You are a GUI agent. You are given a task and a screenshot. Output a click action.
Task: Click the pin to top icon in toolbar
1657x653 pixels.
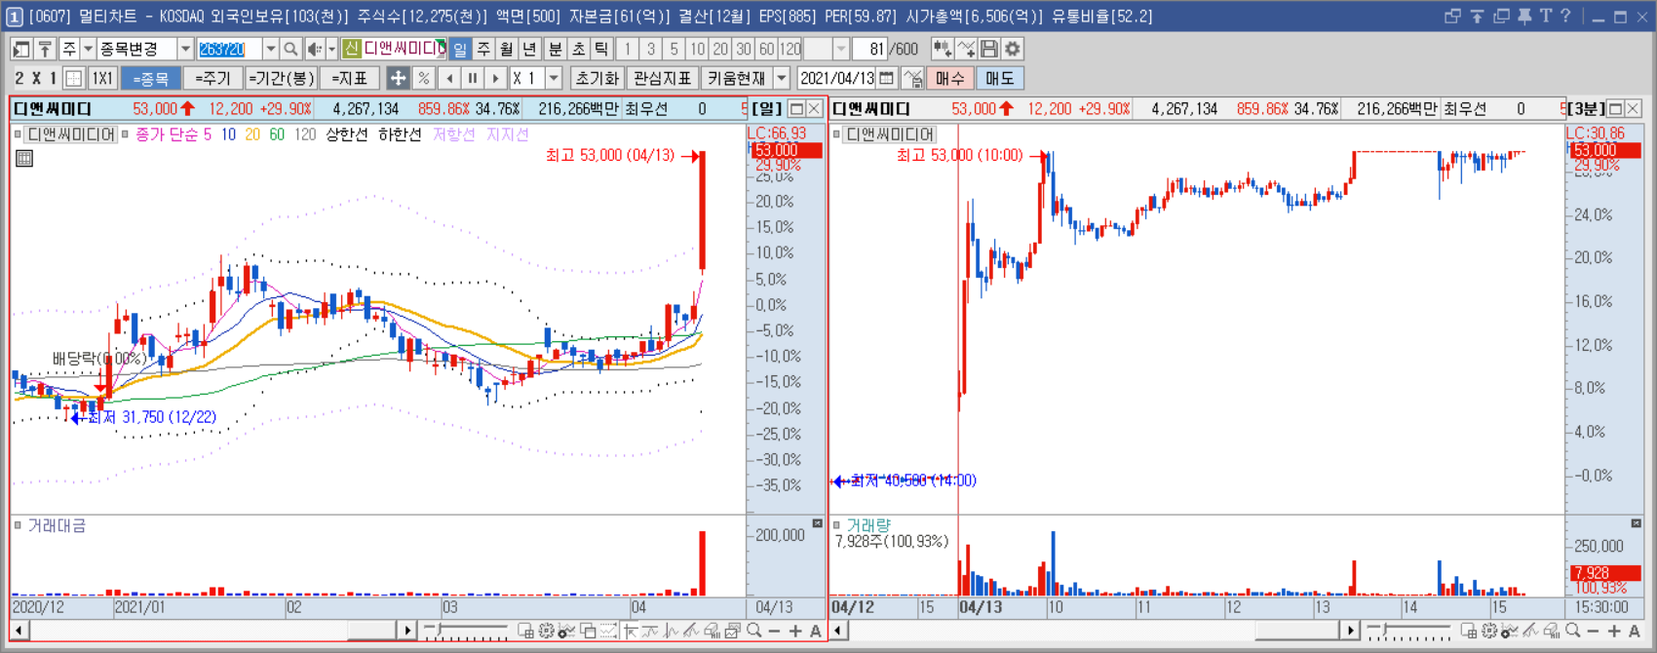tap(45, 49)
